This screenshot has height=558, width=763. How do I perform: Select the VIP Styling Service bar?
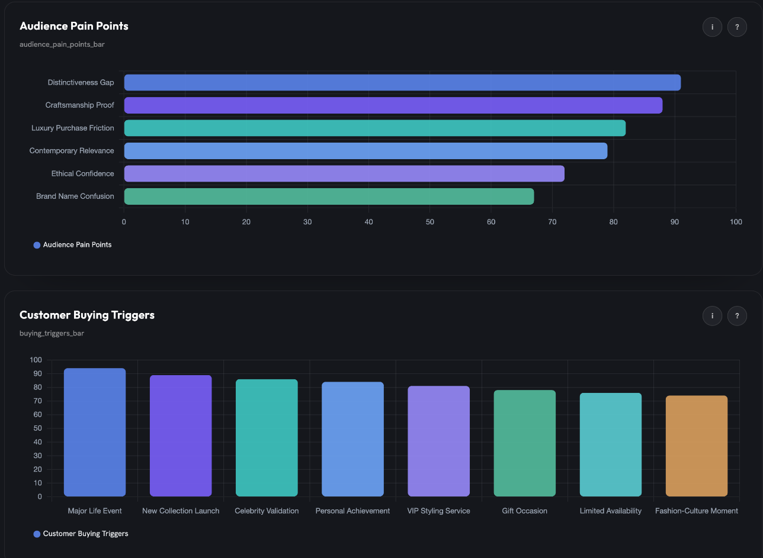pyautogui.click(x=439, y=441)
